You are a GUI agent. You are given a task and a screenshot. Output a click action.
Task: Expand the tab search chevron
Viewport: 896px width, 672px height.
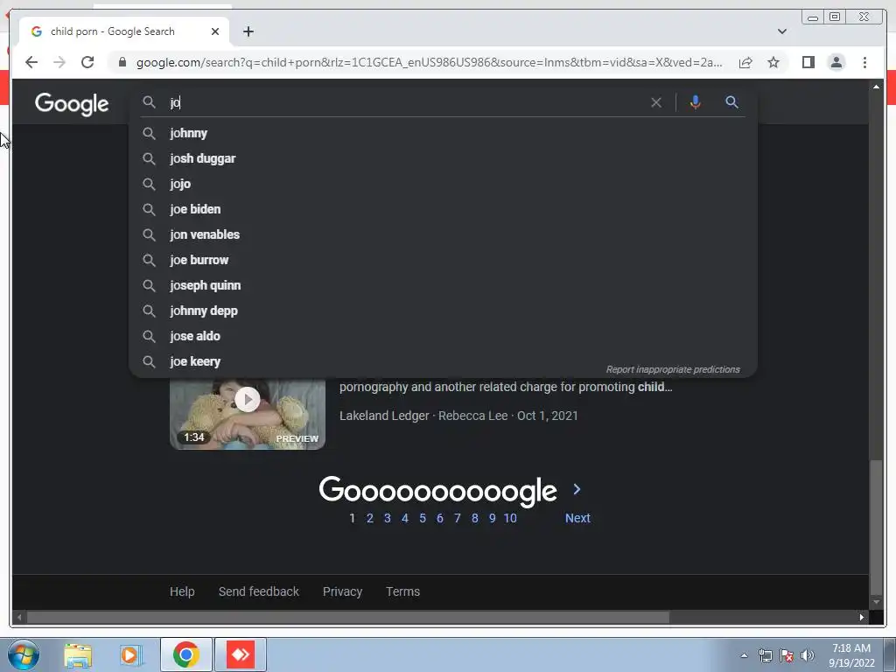[x=781, y=31]
